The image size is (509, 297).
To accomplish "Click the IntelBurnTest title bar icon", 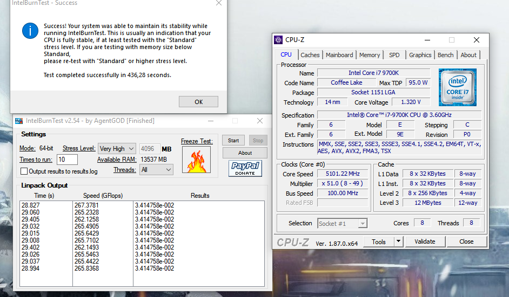I will pos(19,121).
